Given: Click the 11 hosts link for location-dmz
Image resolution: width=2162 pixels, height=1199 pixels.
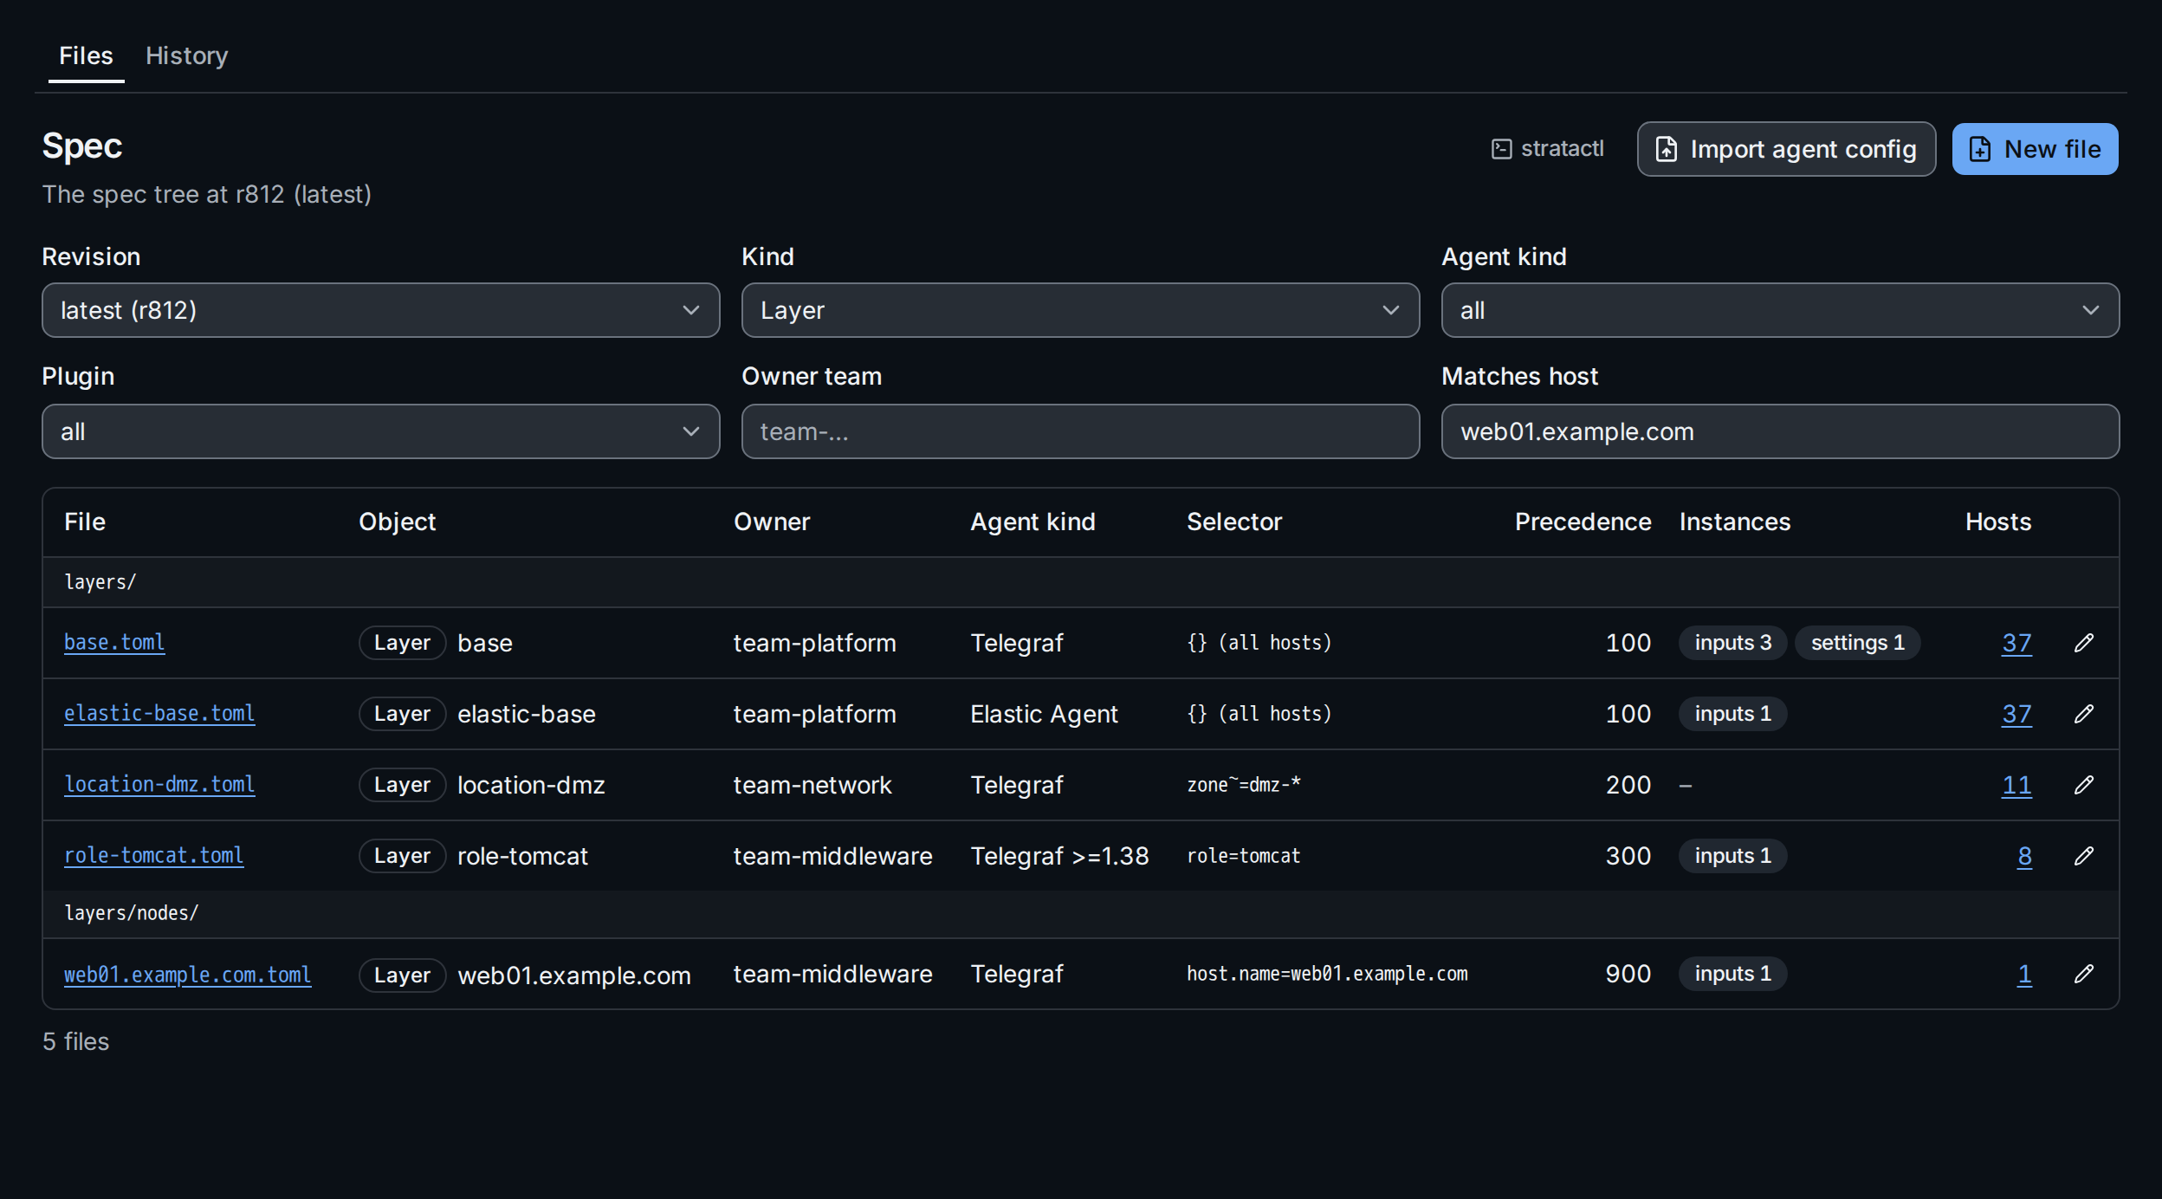Looking at the screenshot, I should click(2016, 785).
